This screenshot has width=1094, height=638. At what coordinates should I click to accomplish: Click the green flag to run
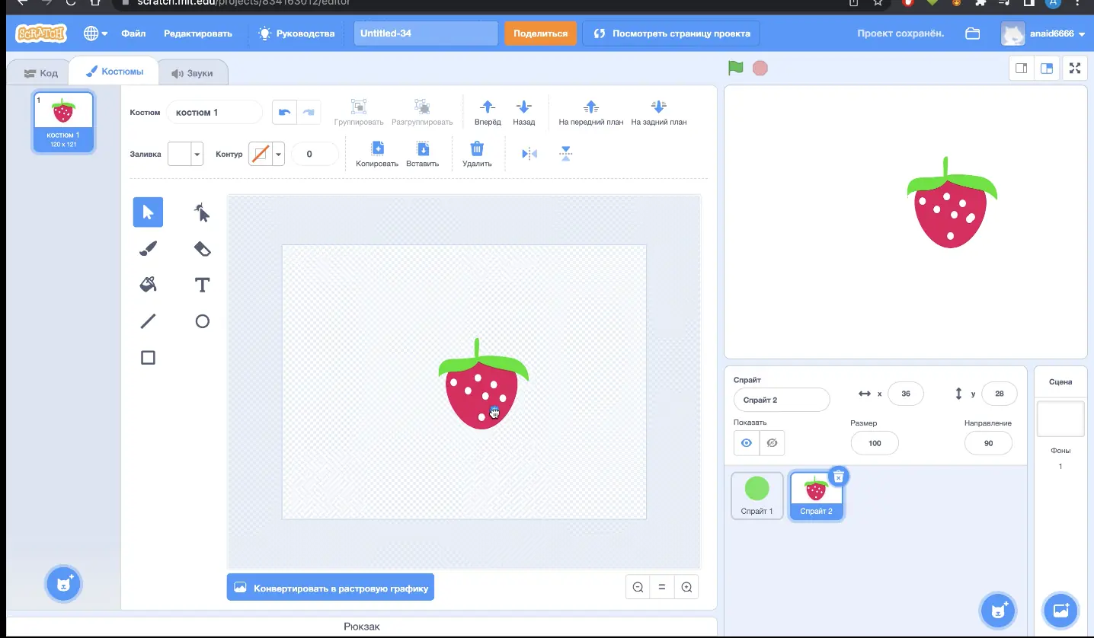[x=735, y=68]
